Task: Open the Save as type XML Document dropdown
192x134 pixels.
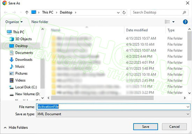Action: pyautogui.click(x=113, y=114)
